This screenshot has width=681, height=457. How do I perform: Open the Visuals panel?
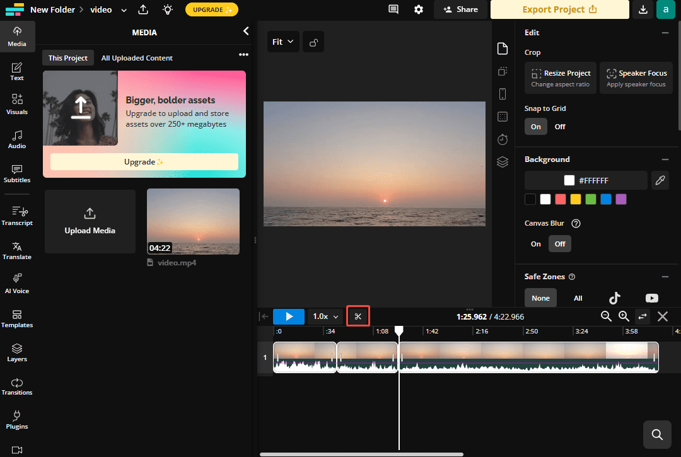(x=17, y=105)
